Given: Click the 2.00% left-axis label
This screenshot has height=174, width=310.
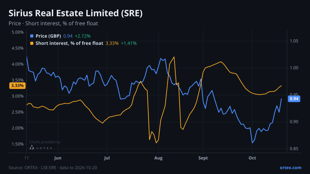Looking at the screenshot, I should click(x=18, y=128).
